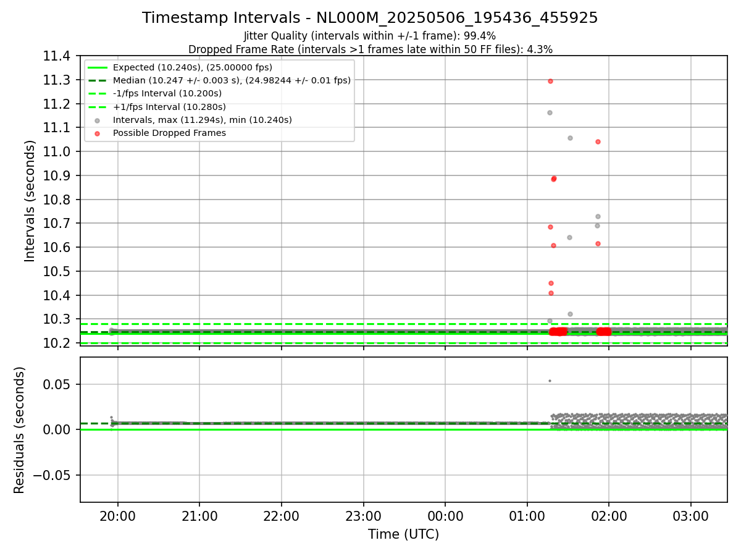
Task: Click the lone residual outlier point above 0.05
Action: (550, 381)
